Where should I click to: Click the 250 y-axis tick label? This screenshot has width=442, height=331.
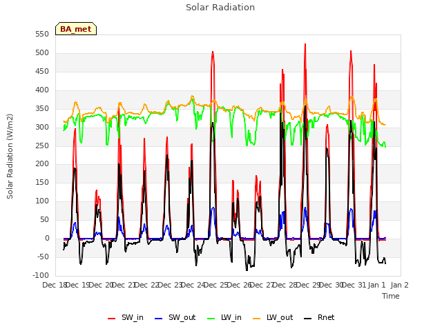tap(42, 146)
